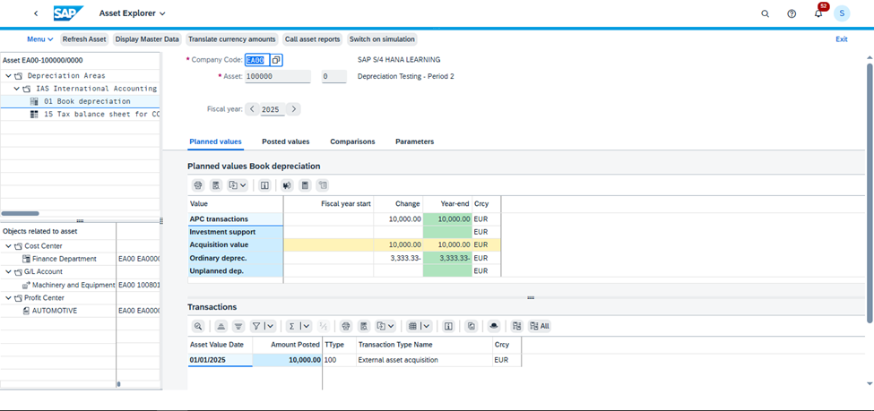Collapse IAS International Accounting node
Viewport: 874px width, 411px height.
(x=17, y=89)
